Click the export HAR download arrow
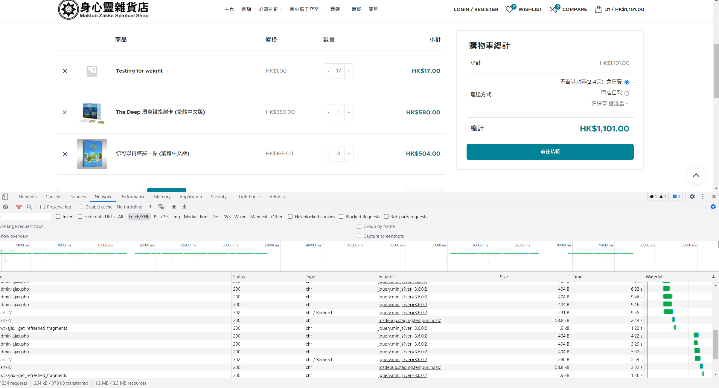 184,207
